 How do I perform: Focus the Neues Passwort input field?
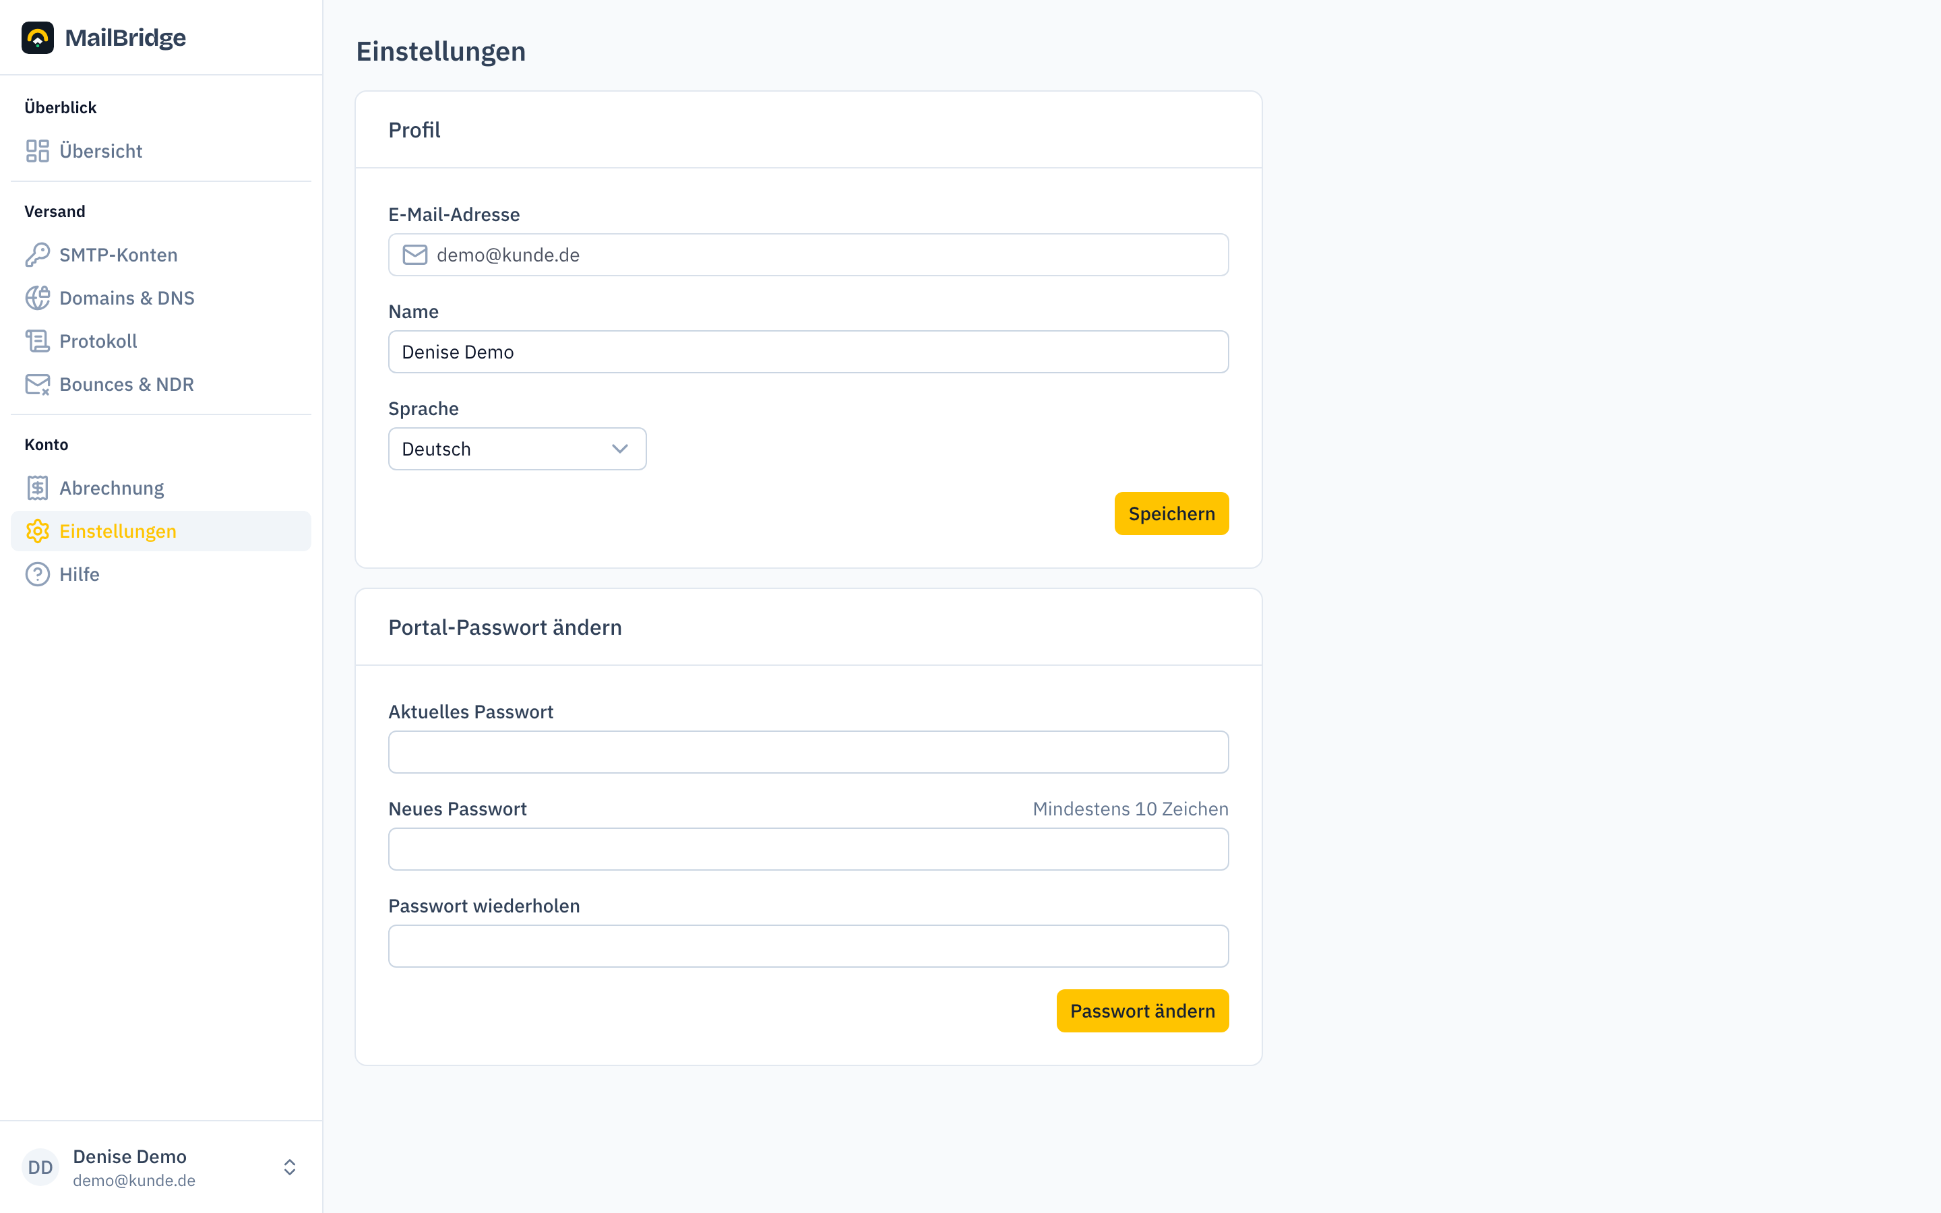pos(809,849)
